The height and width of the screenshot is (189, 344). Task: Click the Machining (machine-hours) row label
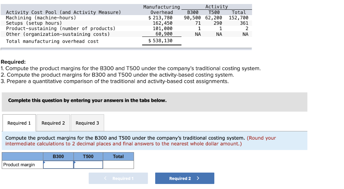click(x=41, y=18)
